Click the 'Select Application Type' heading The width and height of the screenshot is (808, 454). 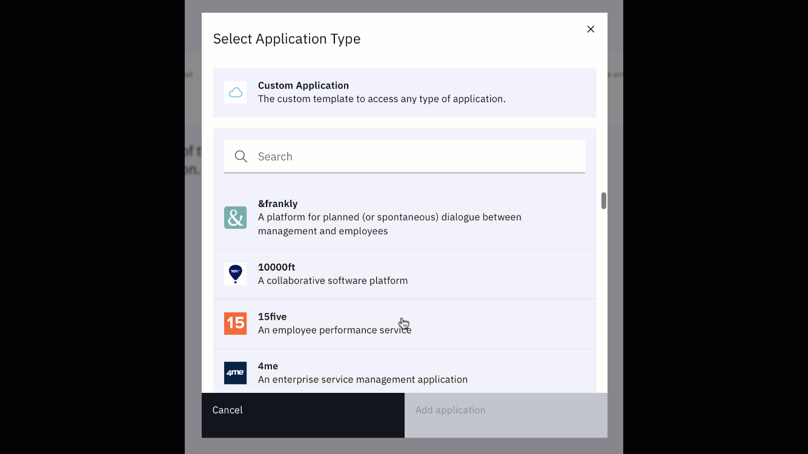coord(286,39)
